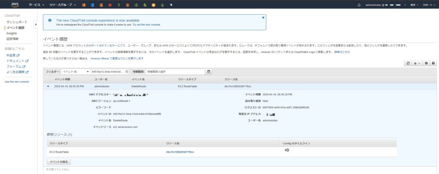Click the AWS logo home icon
The height and width of the screenshot is (174, 439).
(x=15, y=5)
